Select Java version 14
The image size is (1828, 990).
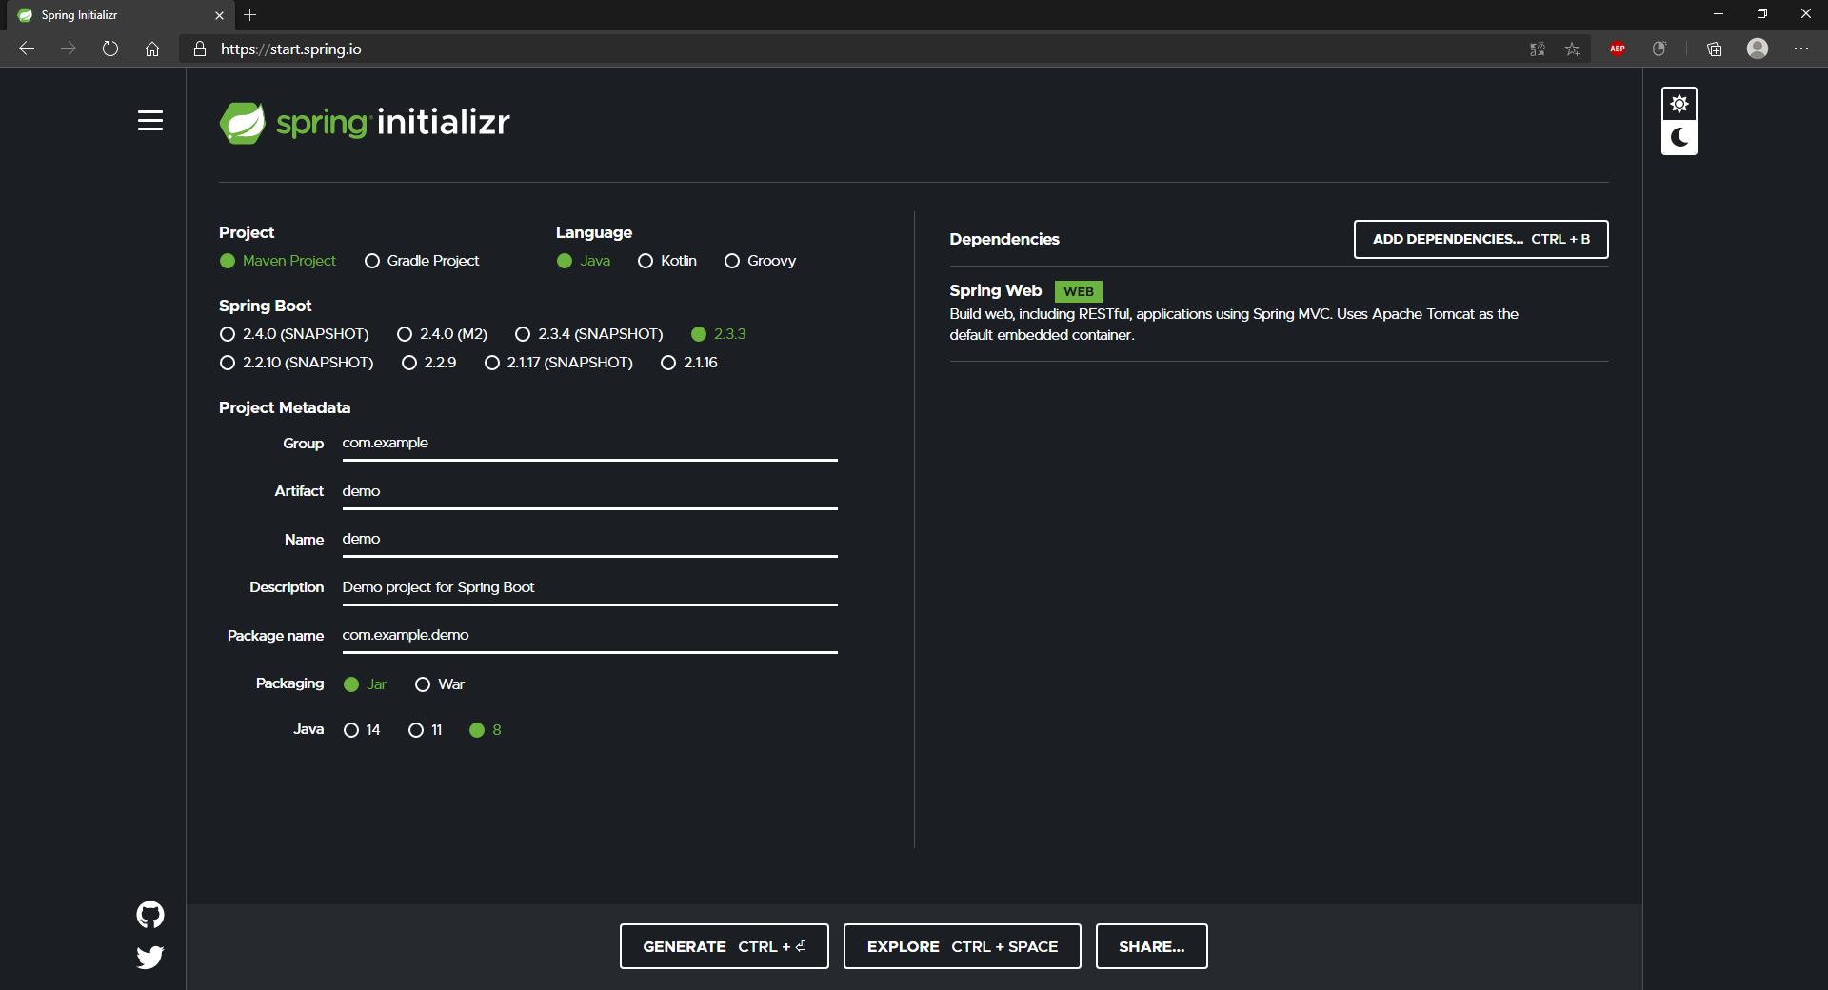pos(362,730)
